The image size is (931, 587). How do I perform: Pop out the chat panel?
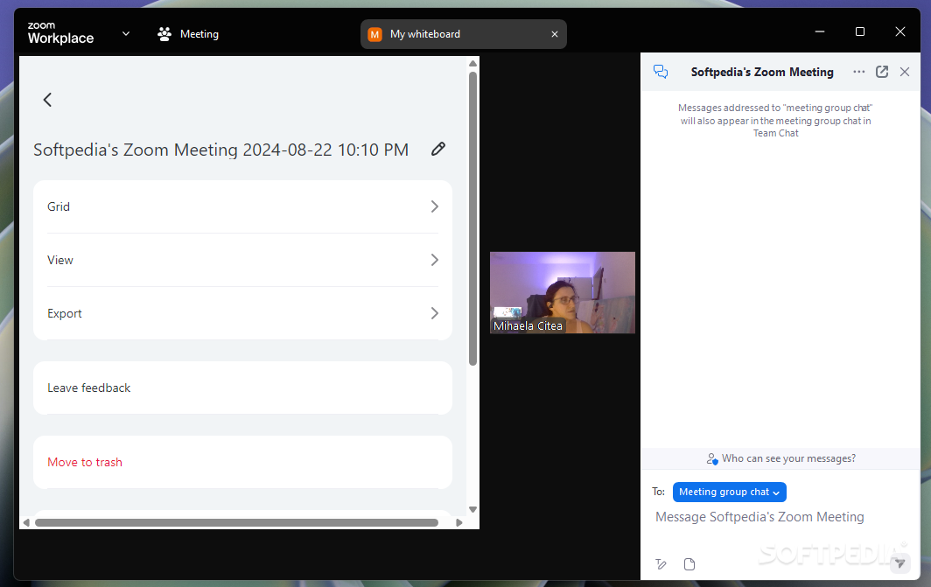pyautogui.click(x=882, y=72)
